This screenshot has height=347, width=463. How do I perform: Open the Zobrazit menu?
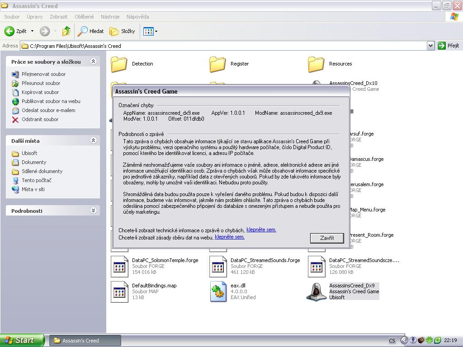tap(58, 17)
